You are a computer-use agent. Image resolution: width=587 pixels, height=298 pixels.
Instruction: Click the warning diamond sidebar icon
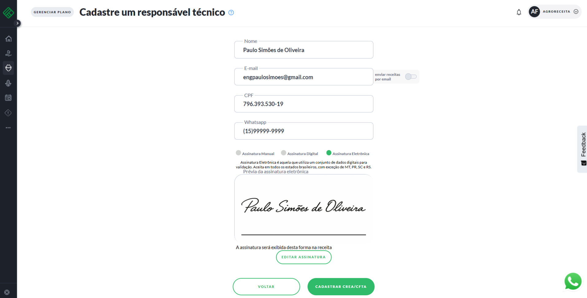point(8,113)
